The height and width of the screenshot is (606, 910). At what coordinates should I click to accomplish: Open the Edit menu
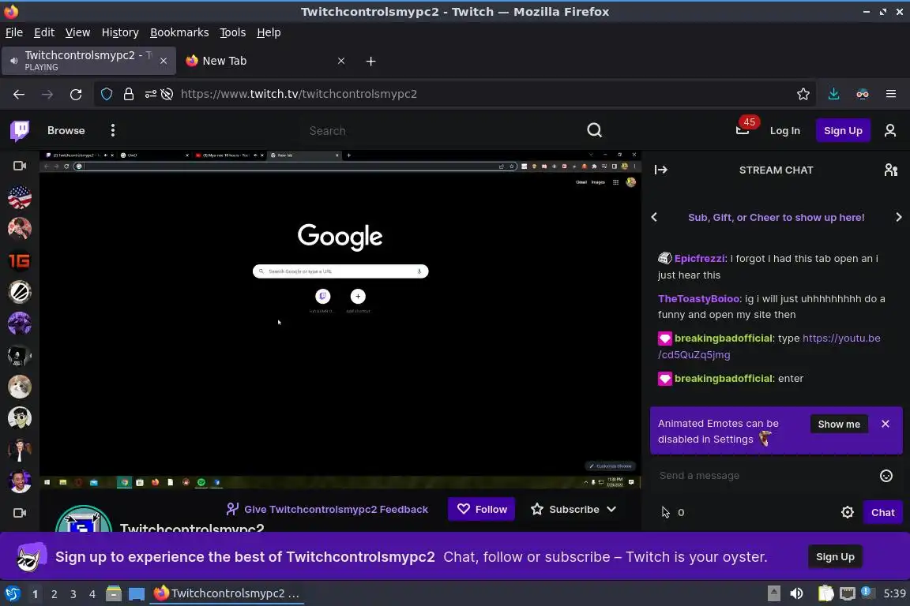44,32
